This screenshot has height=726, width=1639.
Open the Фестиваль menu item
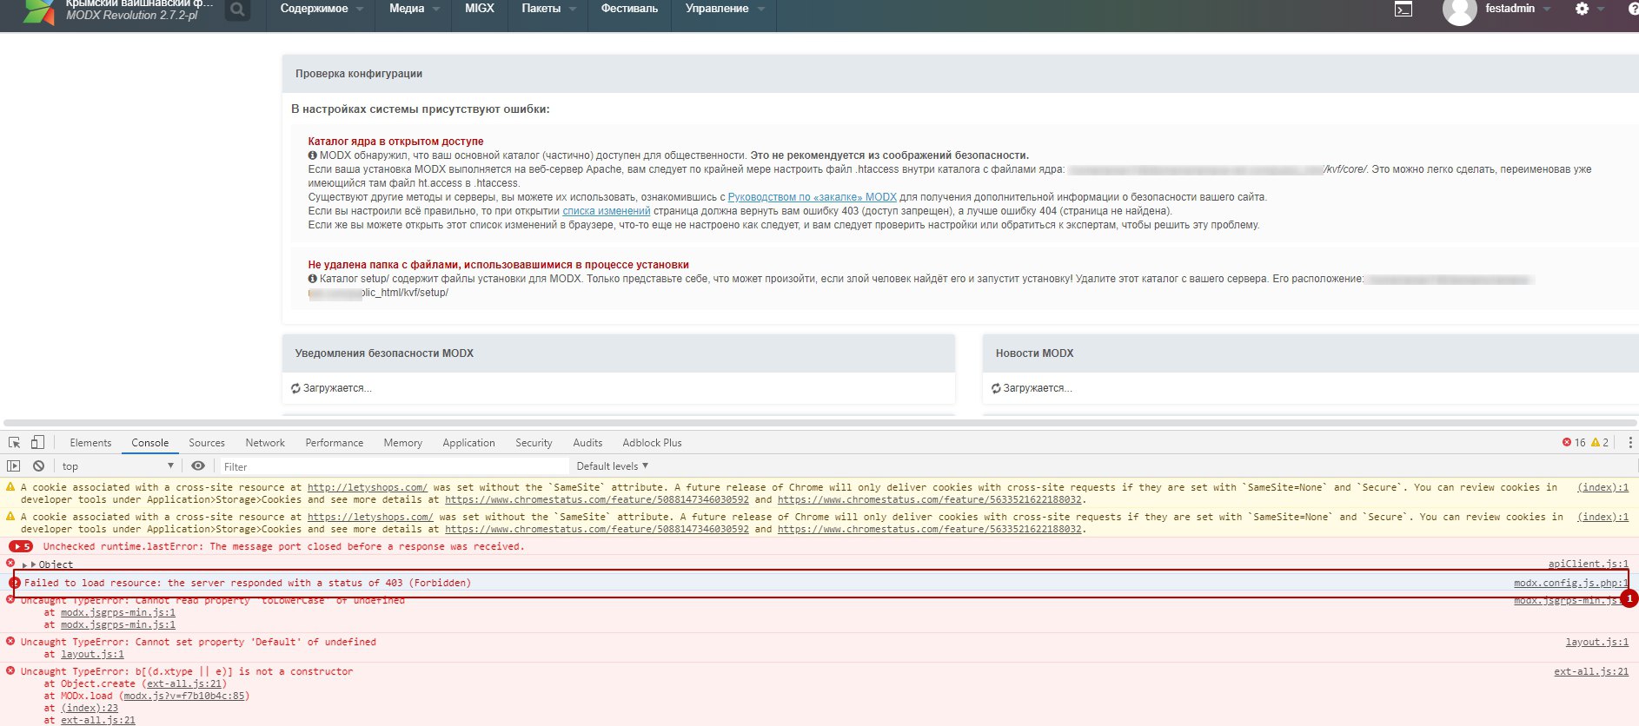629,9
